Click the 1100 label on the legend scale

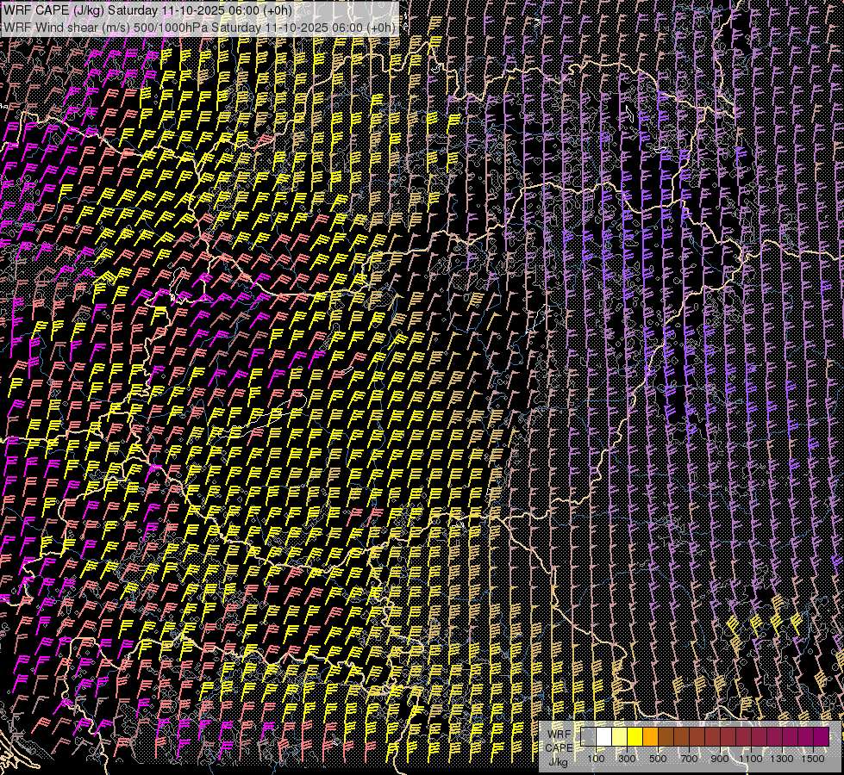[x=751, y=759]
